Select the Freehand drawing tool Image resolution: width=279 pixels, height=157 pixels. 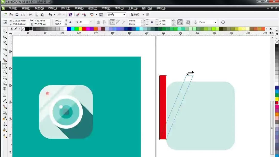pos(5,54)
